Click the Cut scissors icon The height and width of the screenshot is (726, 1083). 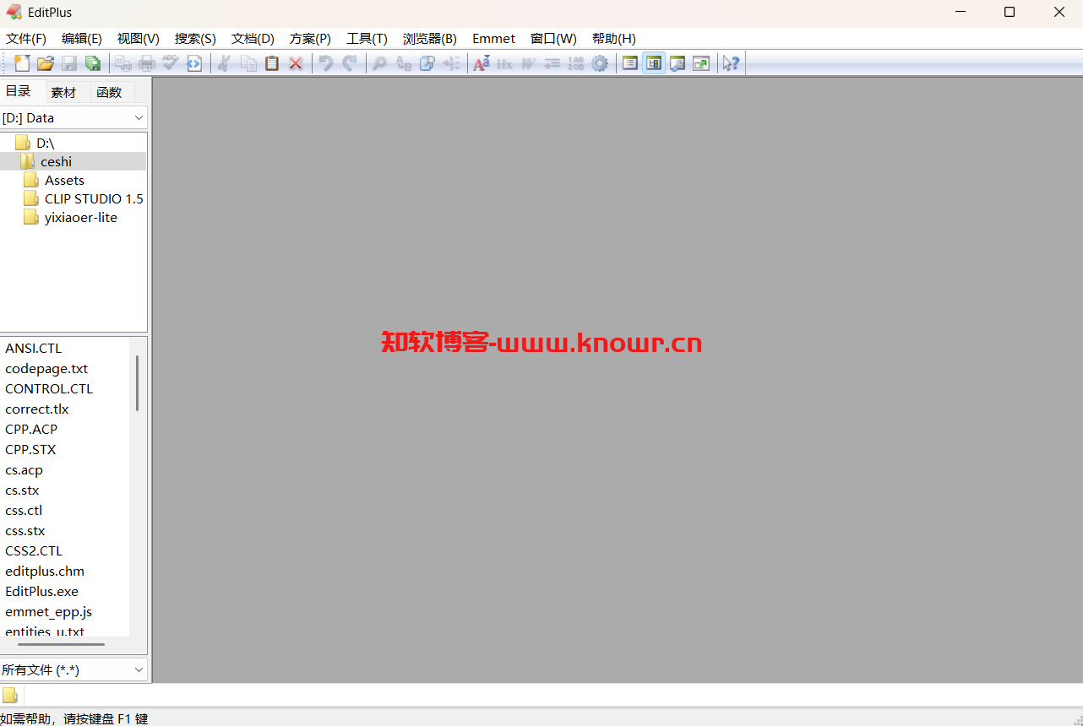click(225, 63)
